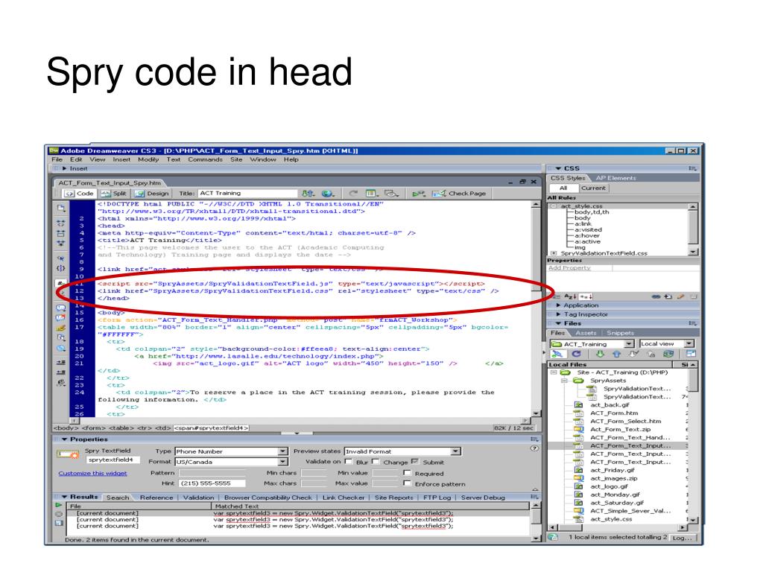Image resolution: width=763 pixels, height=572 pixels.
Task: Open the Validation tab in Results
Action: click(x=198, y=498)
